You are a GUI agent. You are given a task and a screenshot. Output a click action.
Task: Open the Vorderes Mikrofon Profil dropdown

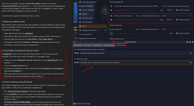179,29
